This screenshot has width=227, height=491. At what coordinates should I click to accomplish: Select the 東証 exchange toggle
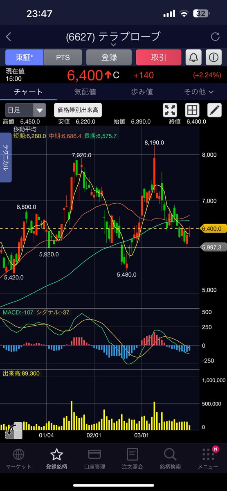(25, 57)
